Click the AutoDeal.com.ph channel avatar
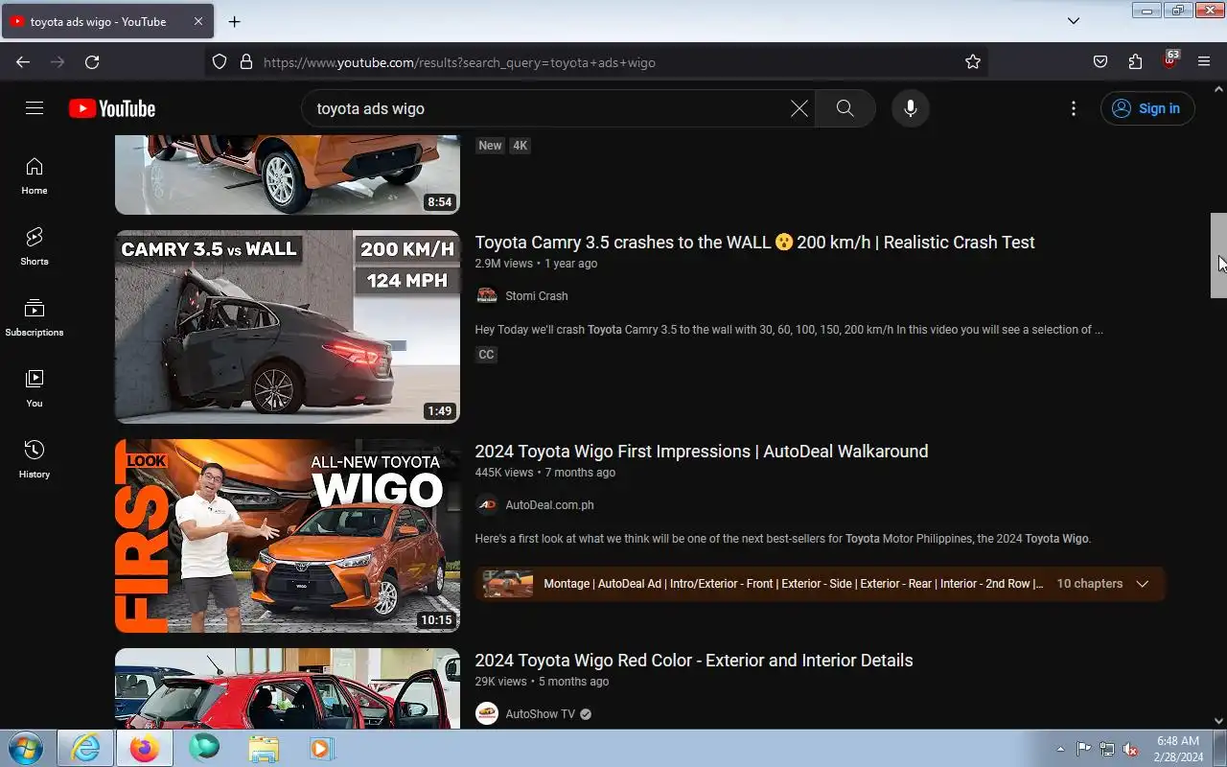 (x=487, y=504)
